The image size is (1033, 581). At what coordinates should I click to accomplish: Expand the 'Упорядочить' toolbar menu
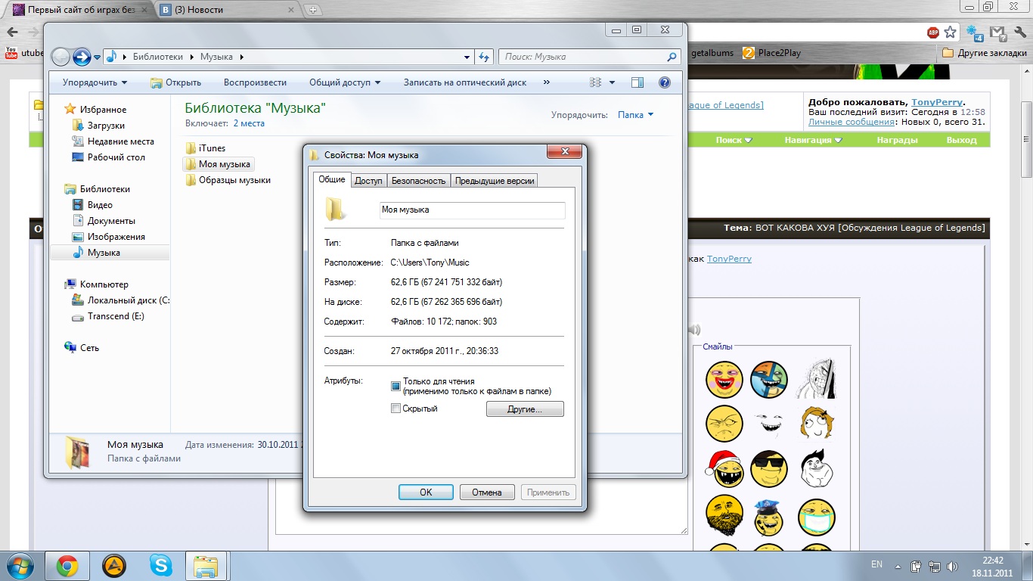pyautogui.click(x=95, y=82)
